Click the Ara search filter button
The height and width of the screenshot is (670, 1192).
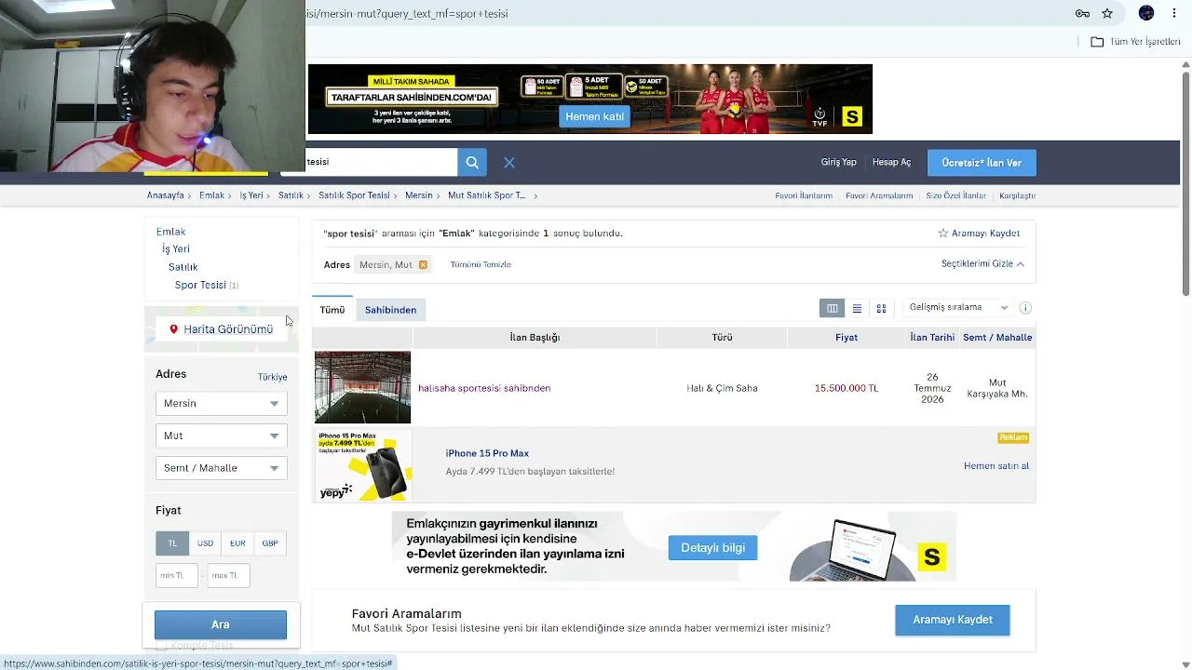(x=221, y=624)
